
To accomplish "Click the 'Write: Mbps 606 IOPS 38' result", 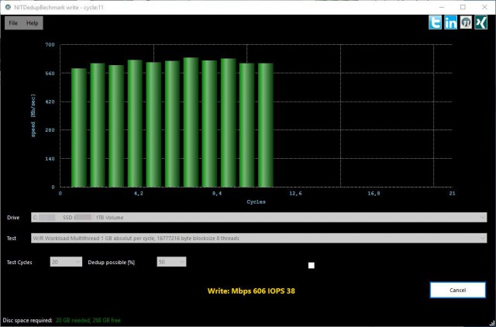I will [x=251, y=291].
